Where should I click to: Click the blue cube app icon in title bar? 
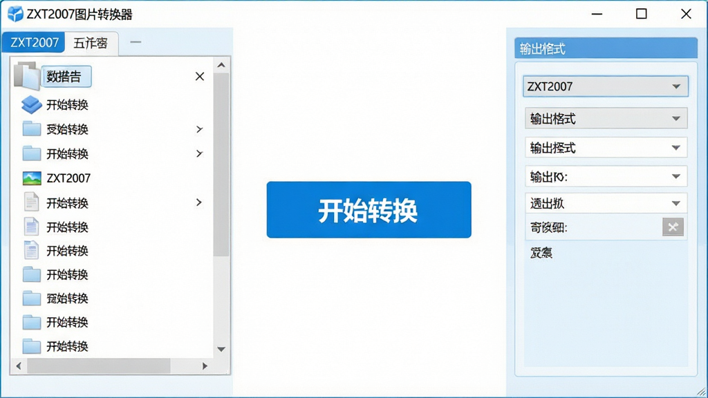pyautogui.click(x=15, y=14)
